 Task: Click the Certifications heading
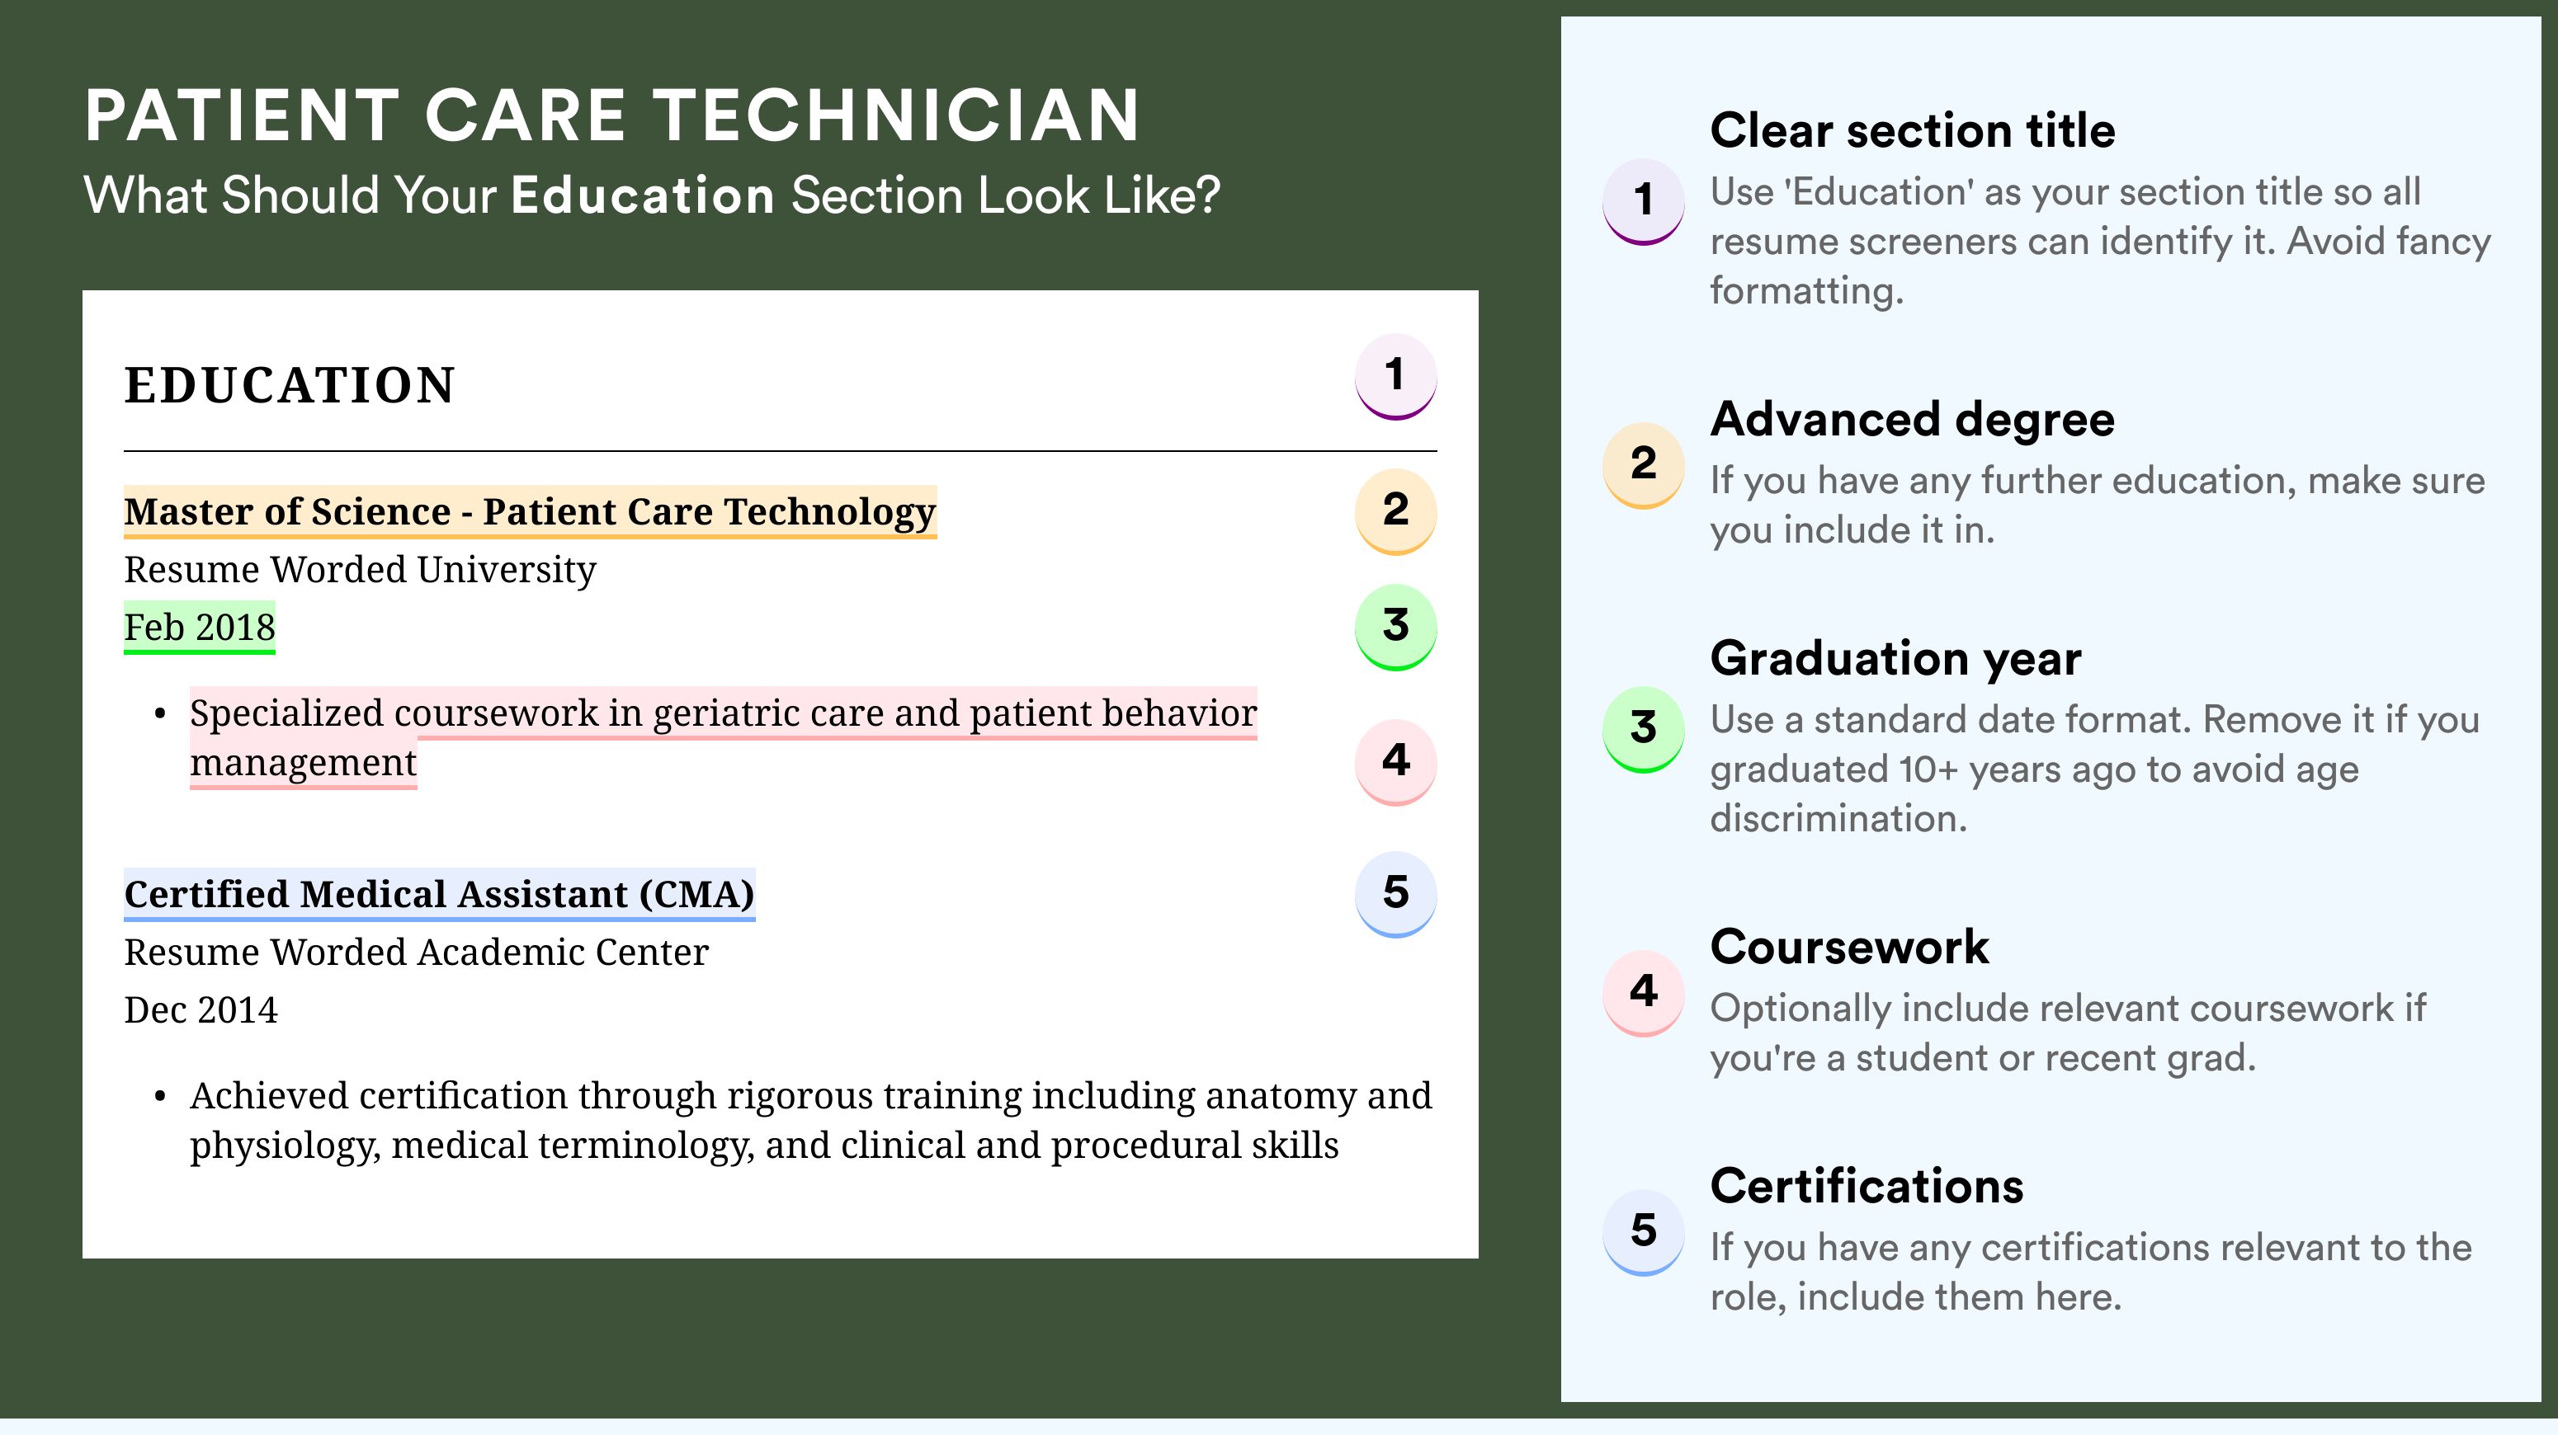point(1867,1186)
